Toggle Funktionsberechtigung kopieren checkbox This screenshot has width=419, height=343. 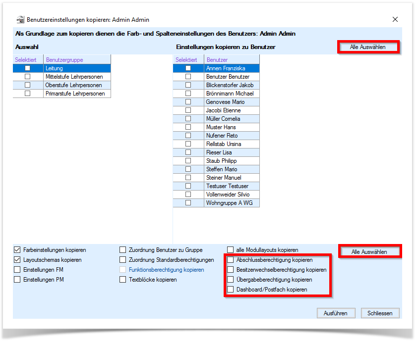(122, 270)
